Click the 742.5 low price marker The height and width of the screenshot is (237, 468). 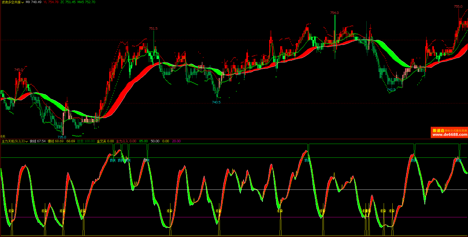391,89
